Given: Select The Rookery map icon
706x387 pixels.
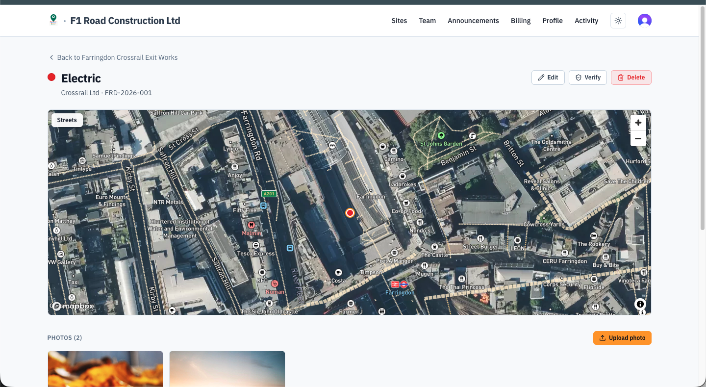Looking at the screenshot, I should click(x=594, y=236).
